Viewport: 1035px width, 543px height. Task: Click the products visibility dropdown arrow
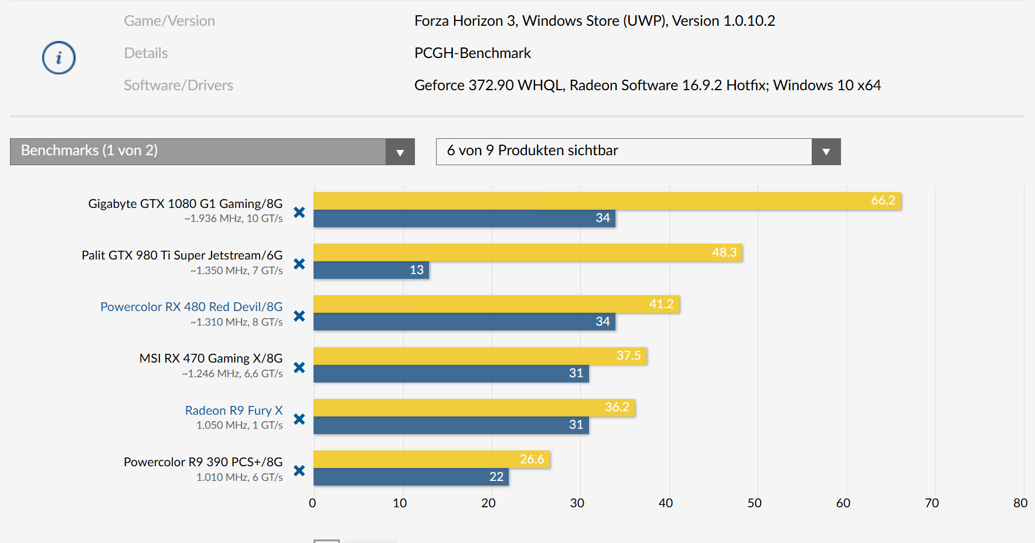(826, 152)
